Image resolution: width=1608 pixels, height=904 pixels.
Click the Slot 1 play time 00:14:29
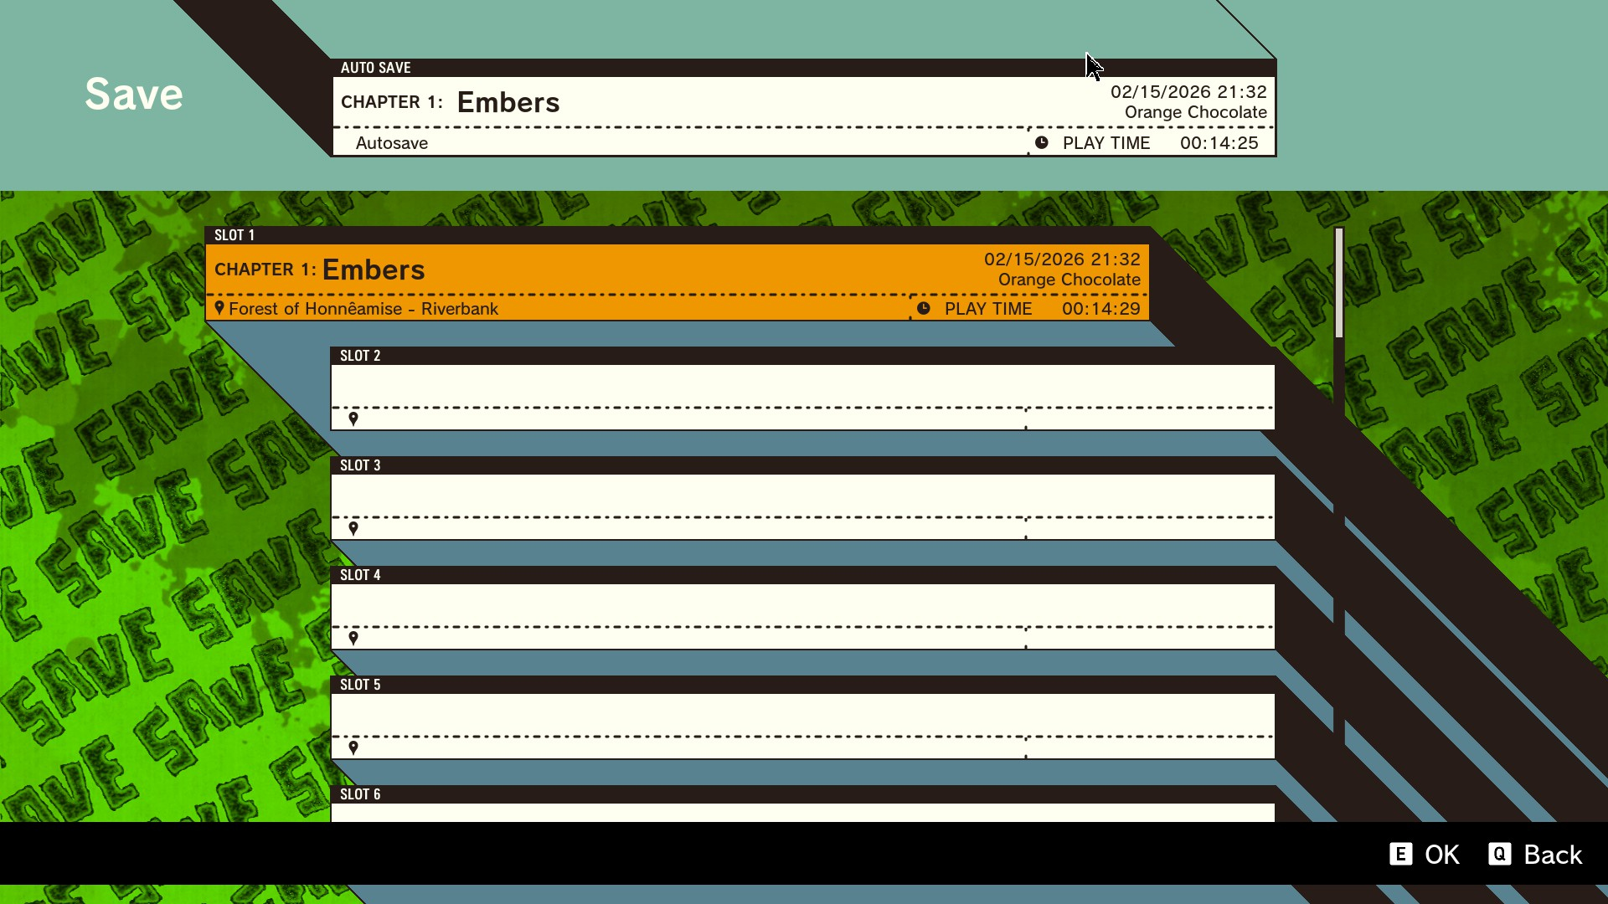[1100, 308]
